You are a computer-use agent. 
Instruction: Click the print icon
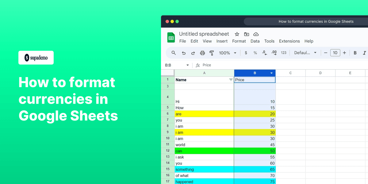202,53
